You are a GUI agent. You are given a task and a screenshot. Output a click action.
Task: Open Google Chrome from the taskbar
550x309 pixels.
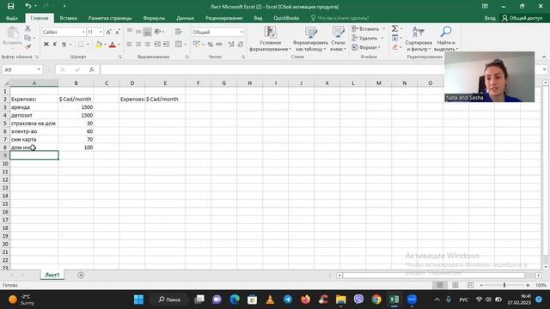pos(376,300)
